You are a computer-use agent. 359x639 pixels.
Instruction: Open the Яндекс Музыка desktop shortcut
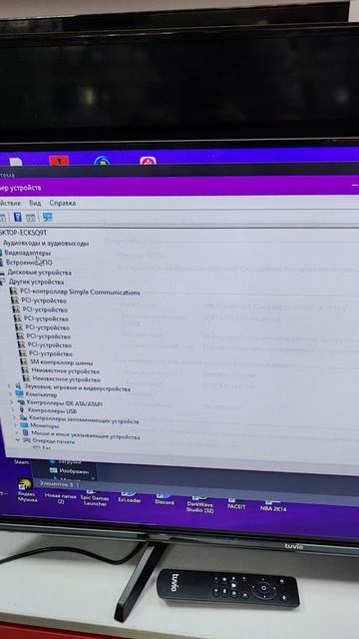point(27,490)
